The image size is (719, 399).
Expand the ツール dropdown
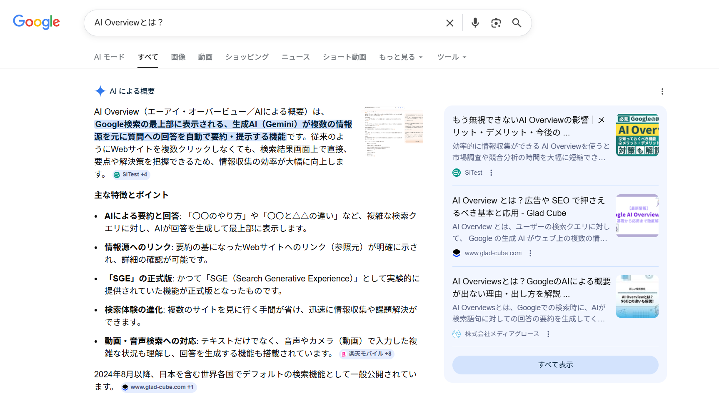[x=452, y=57]
